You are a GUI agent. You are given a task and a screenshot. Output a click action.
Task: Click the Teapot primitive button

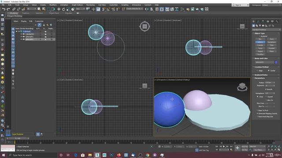tap(260, 51)
